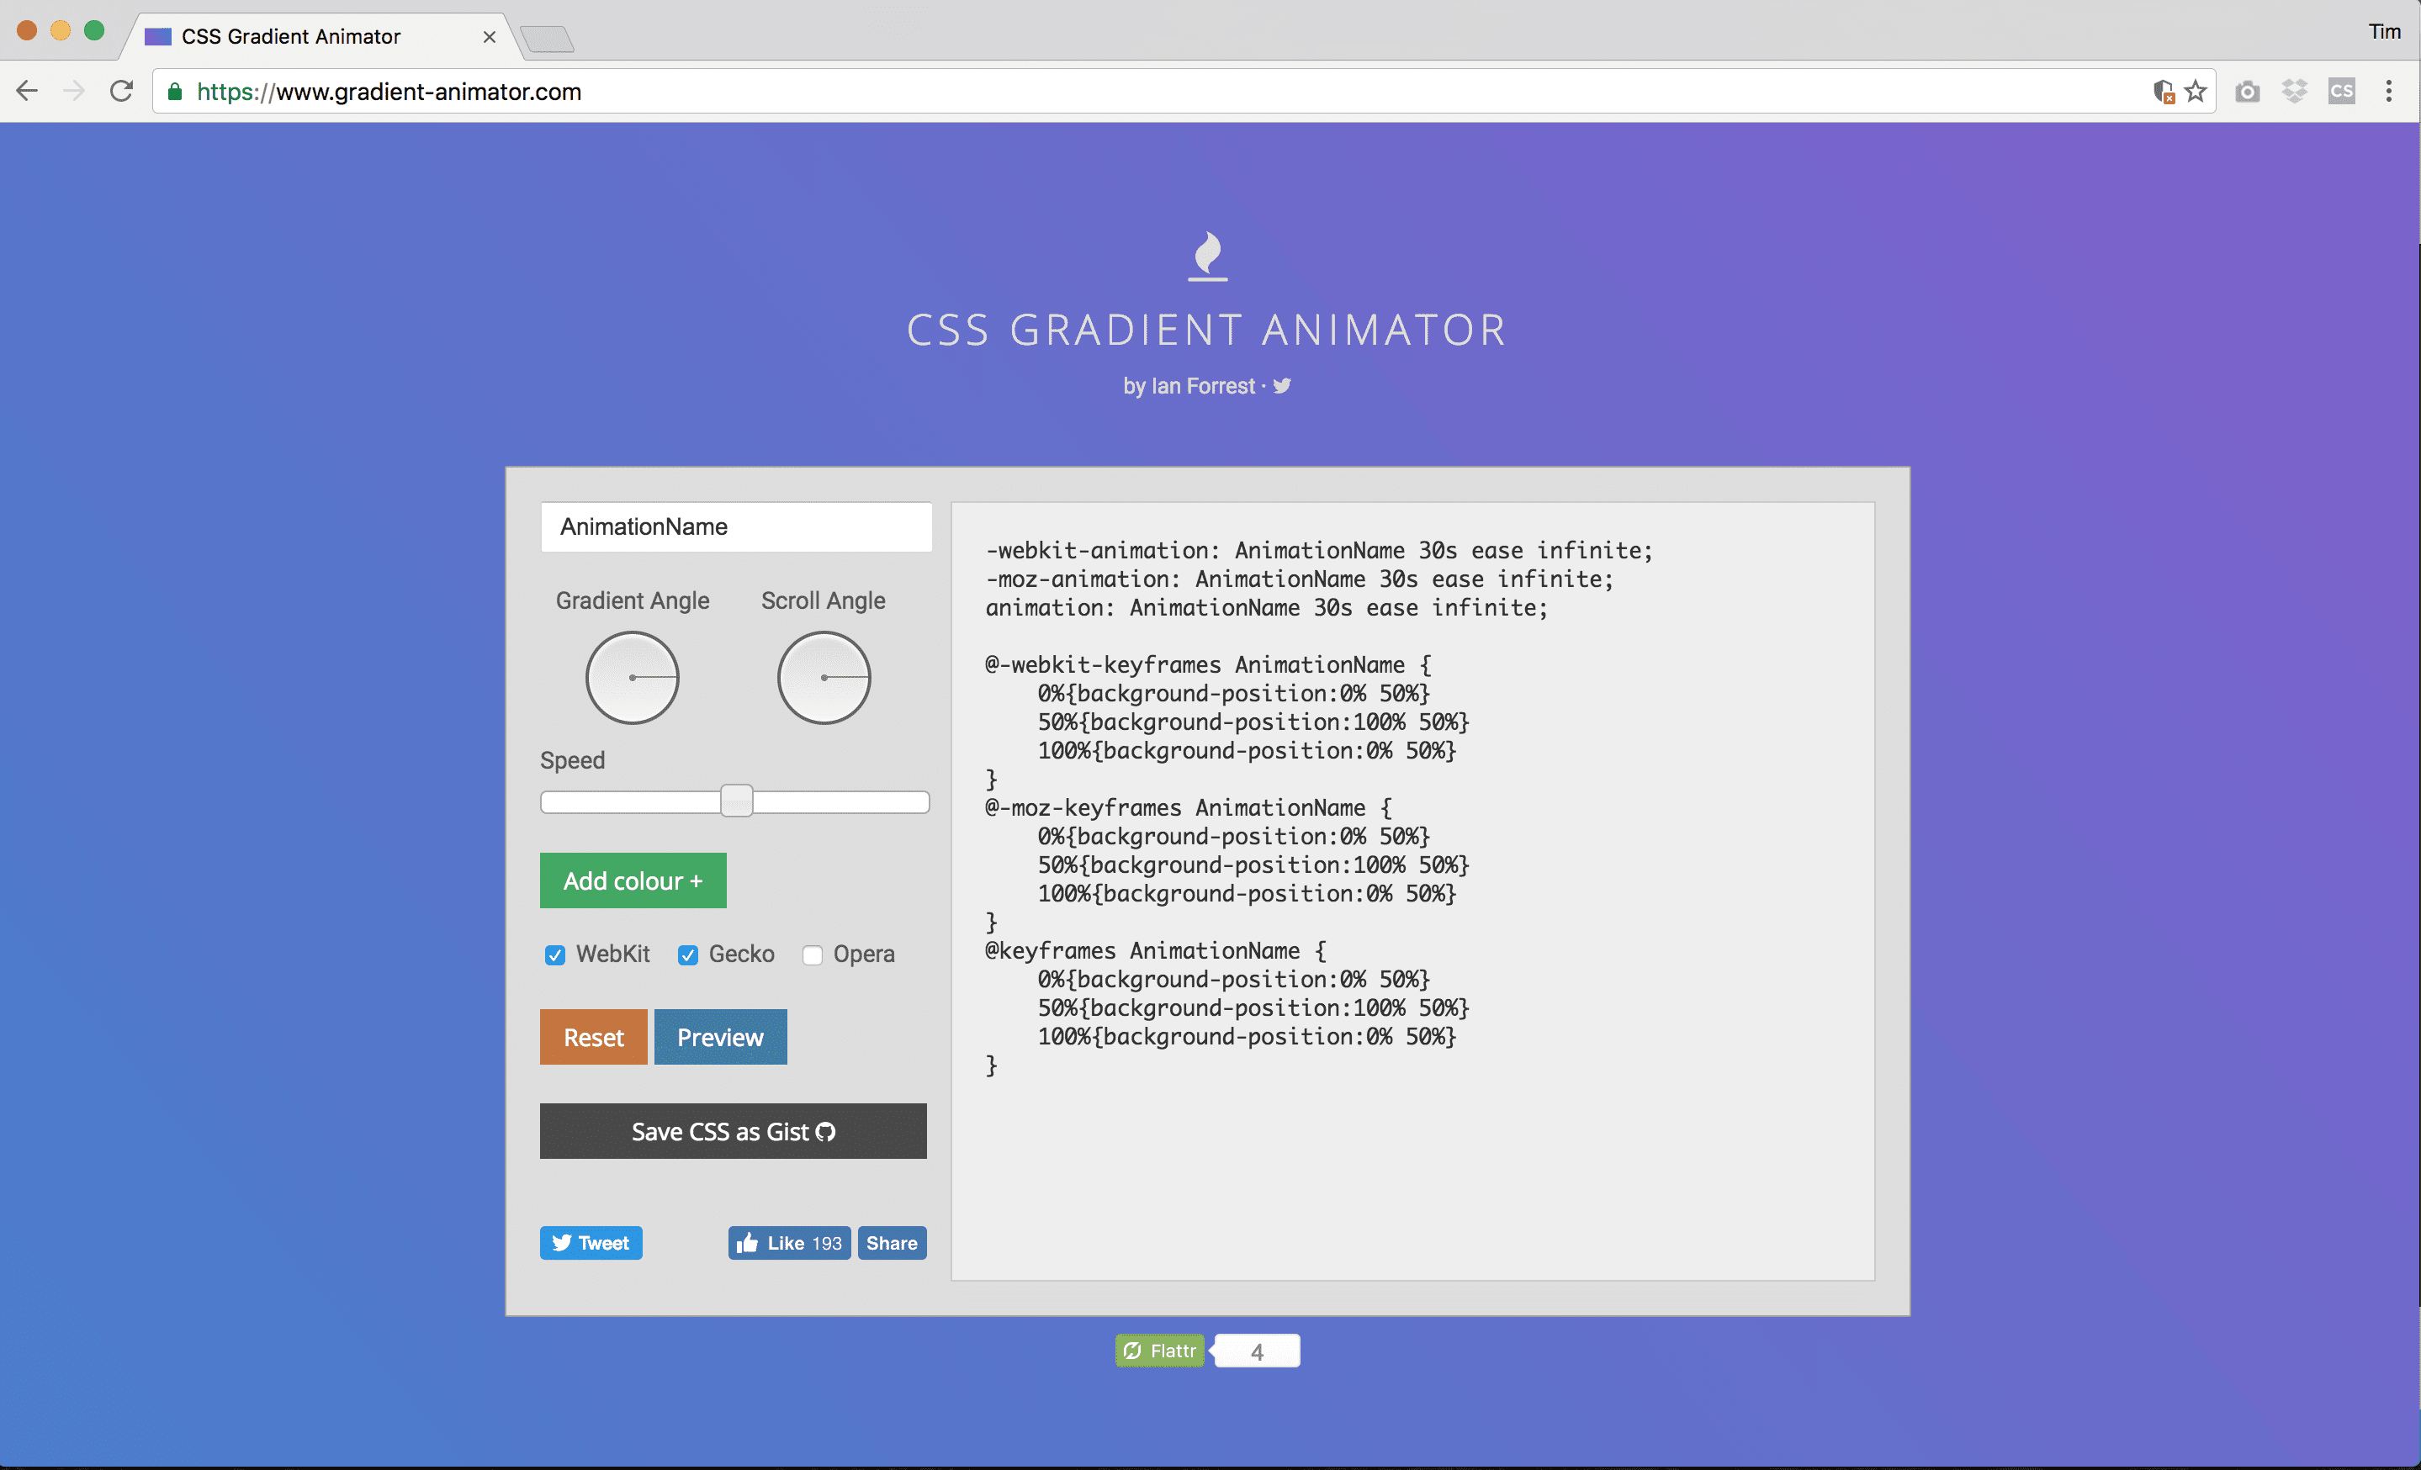
Task: Open Ian Forrest's Twitter via the bird icon
Action: [1281, 386]
